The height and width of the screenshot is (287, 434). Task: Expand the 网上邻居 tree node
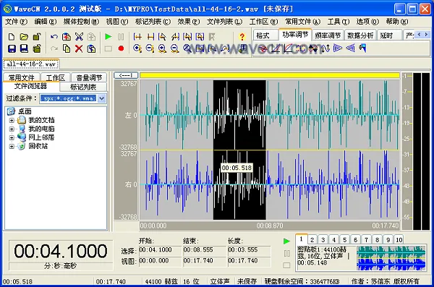pyautogui.click(x=12, y=137)
